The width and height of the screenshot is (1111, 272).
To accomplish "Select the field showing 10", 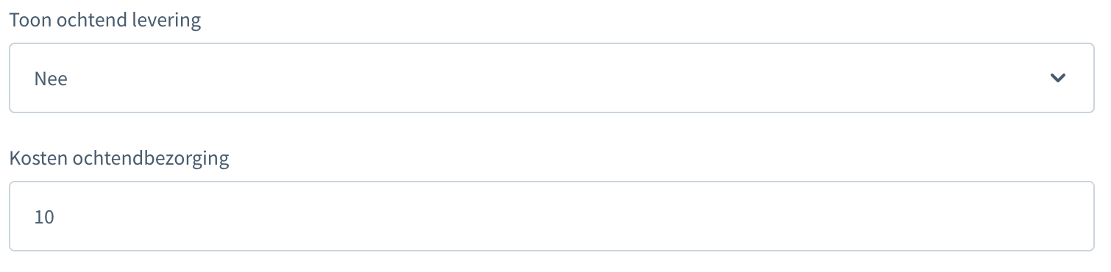I will (551, 216).
